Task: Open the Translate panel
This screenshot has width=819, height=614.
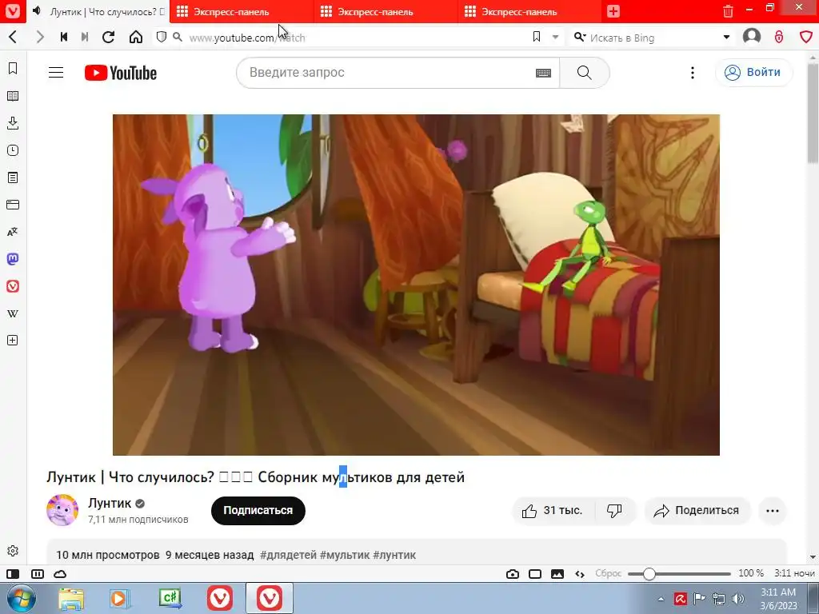Action: click(13, 232)
